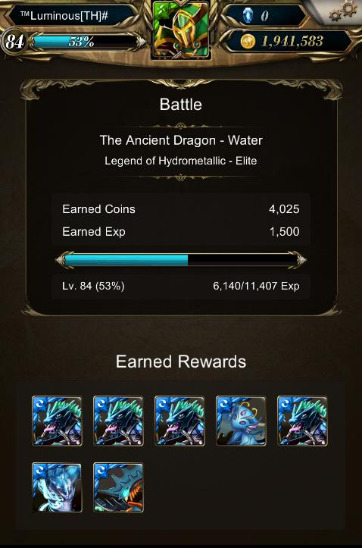Select the blue jellyfish creature reward
The height and width of the screenshot is (548, 362).
[x=242, y=421]
